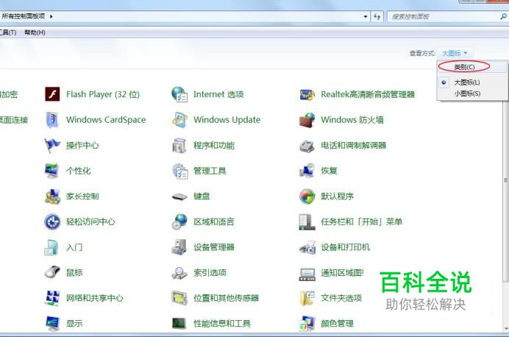Open the 键盘 icon
Viewport: 509px width, 337px height.
[179, 196]
